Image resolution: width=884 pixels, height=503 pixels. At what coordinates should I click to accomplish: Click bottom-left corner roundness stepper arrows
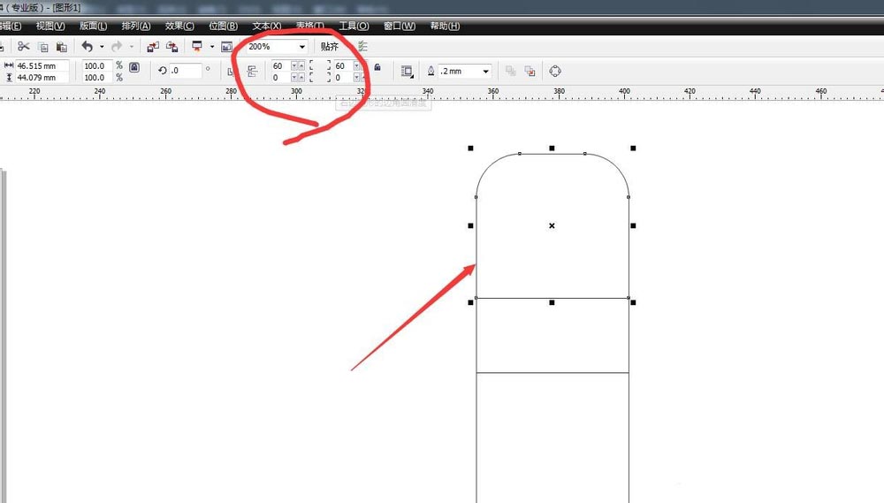point(298,77)
